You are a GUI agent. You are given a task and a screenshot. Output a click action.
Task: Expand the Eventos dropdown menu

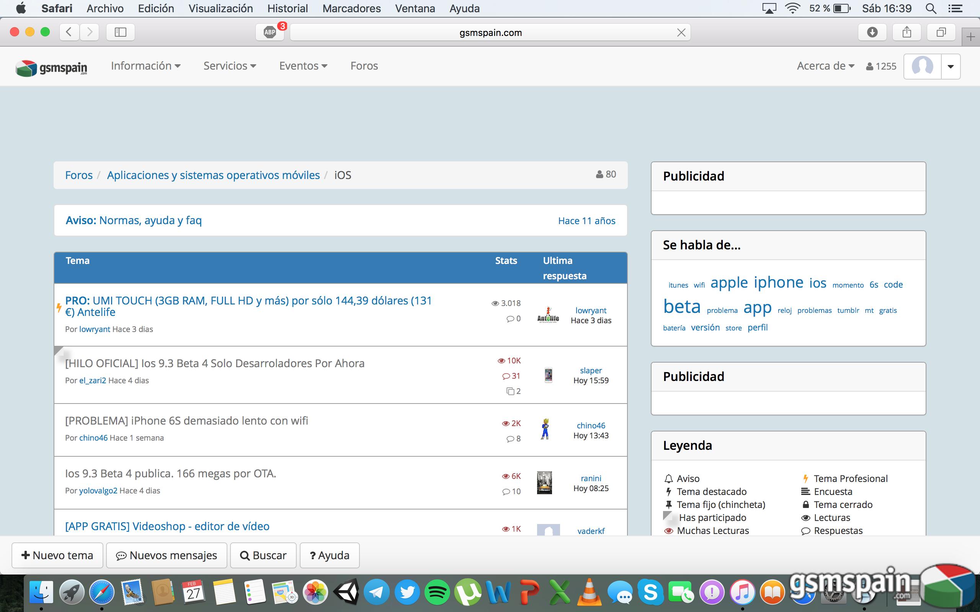[303, 65]
